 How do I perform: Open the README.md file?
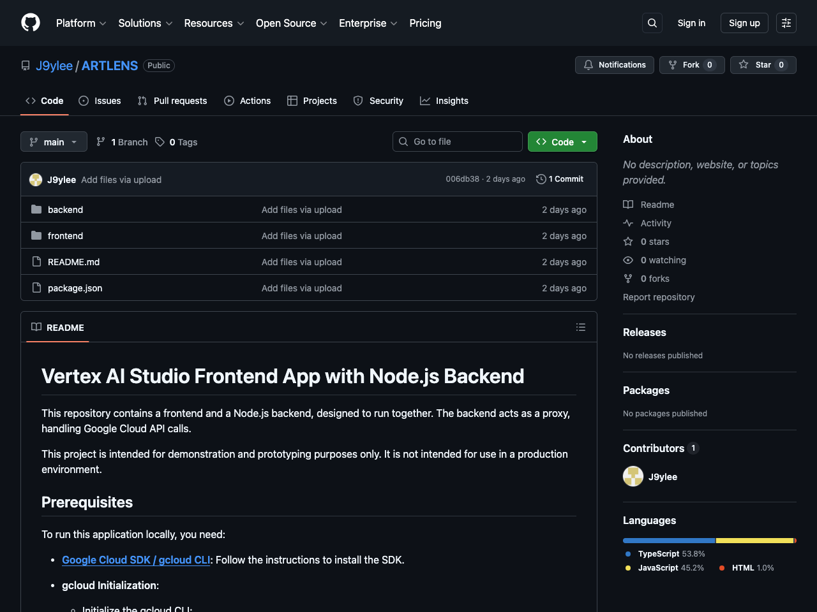[73, 262]
